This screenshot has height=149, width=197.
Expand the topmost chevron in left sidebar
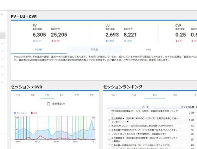click(x=2, y=15)
